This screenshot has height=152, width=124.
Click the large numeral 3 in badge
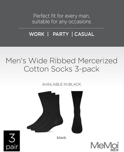12,138
